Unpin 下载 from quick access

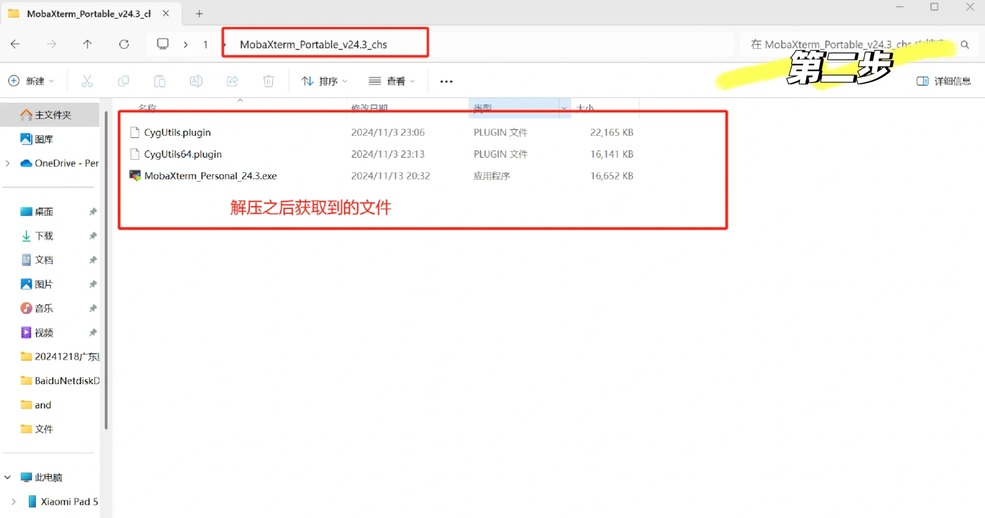[x=92, y=235]
